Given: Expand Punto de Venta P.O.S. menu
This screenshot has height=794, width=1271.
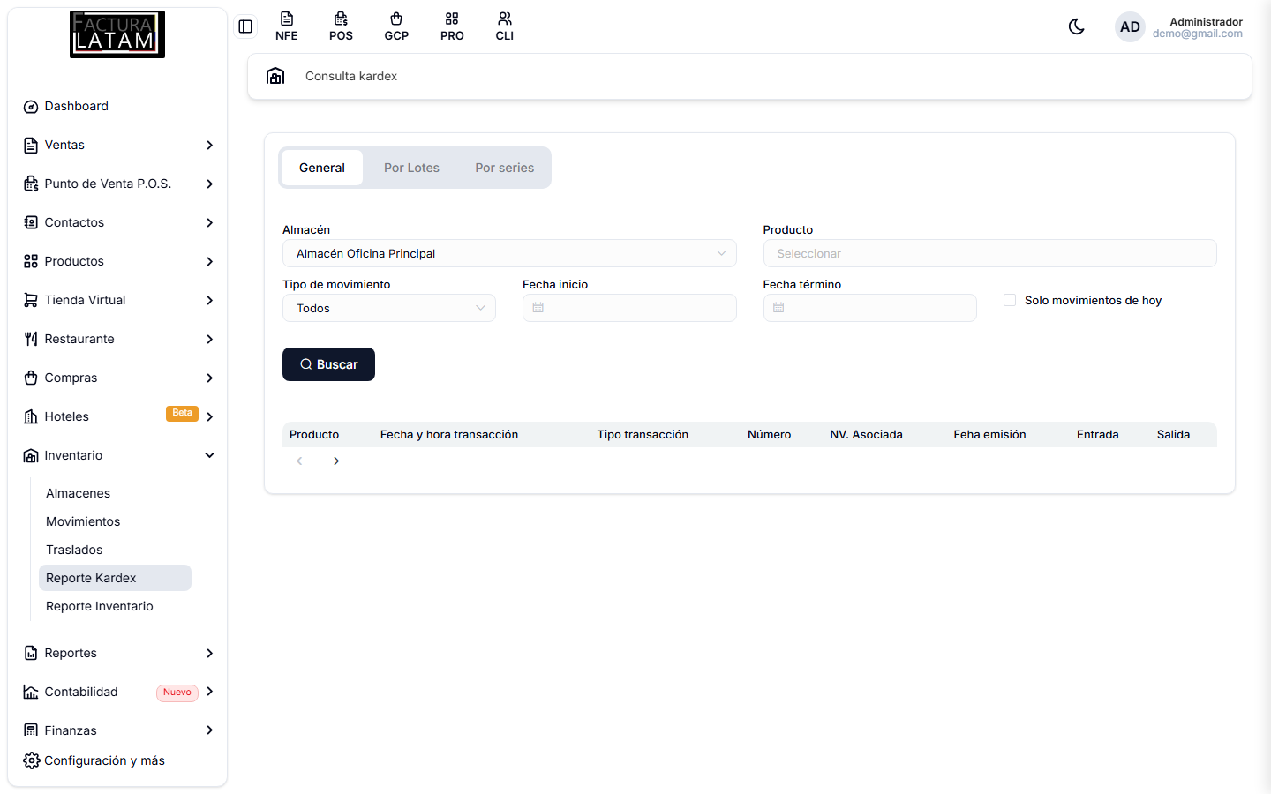Looking at the screenshot, I should [117, 184].
